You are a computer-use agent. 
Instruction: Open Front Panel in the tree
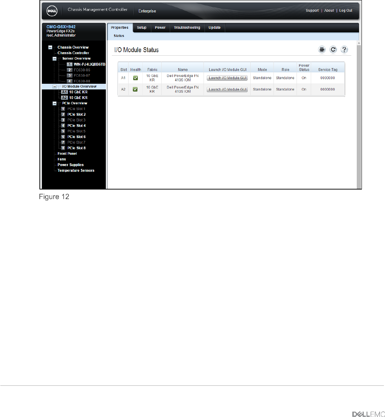click(67, 153)
